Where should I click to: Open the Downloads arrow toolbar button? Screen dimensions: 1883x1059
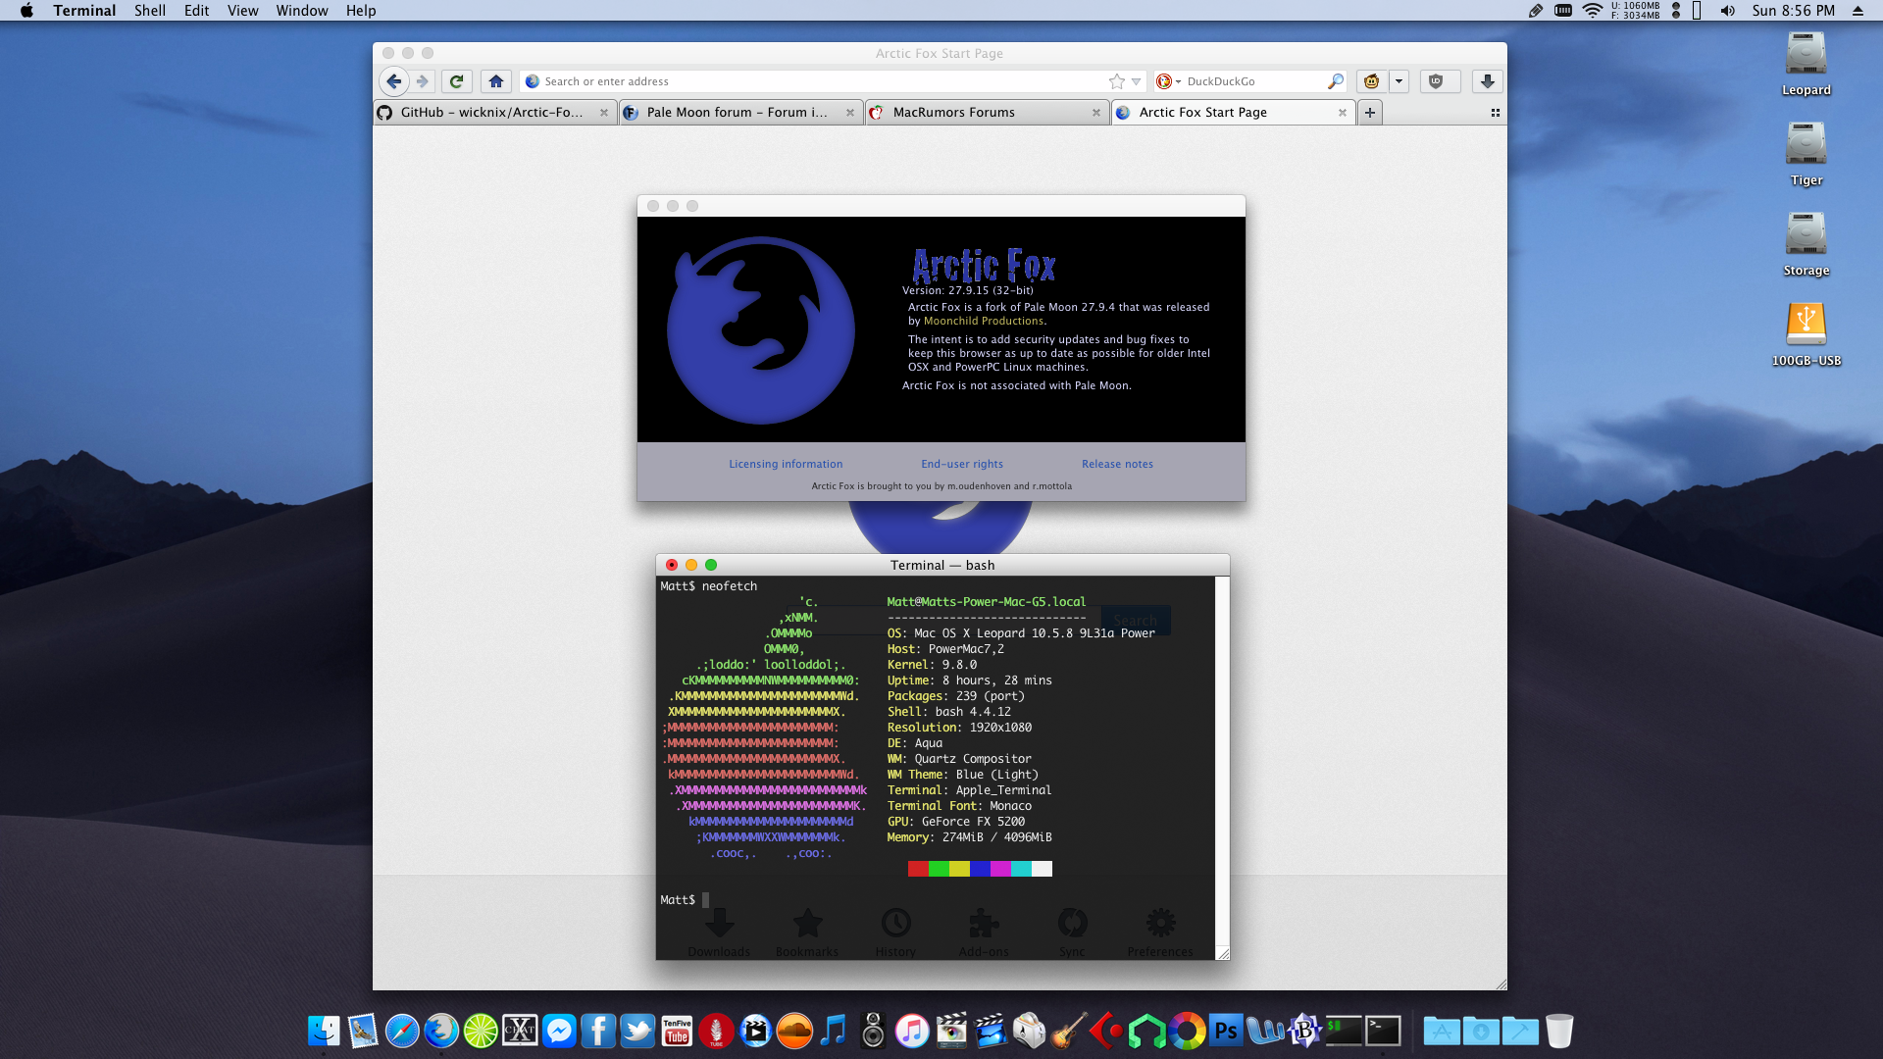[x=1487, y=81]
